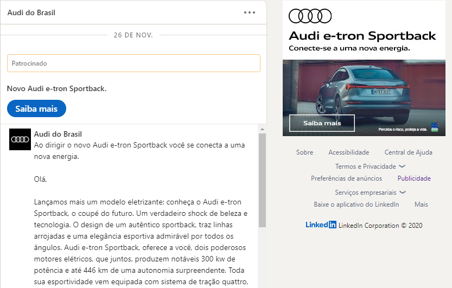Open the Publicidade link
Viewport: 452px width, 288px height.
pyautogui.click(x=414, y=178)
